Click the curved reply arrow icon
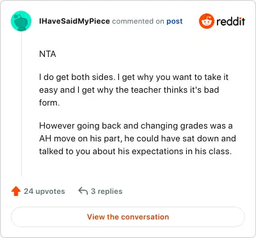Viewport: 256px width, 238px height. point(83,191)
